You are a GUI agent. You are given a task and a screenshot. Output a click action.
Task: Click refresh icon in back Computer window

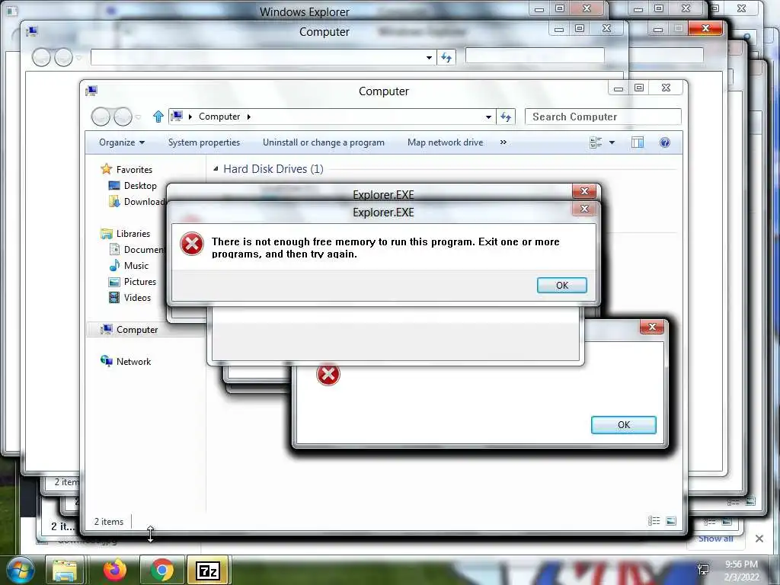point(446,57)
